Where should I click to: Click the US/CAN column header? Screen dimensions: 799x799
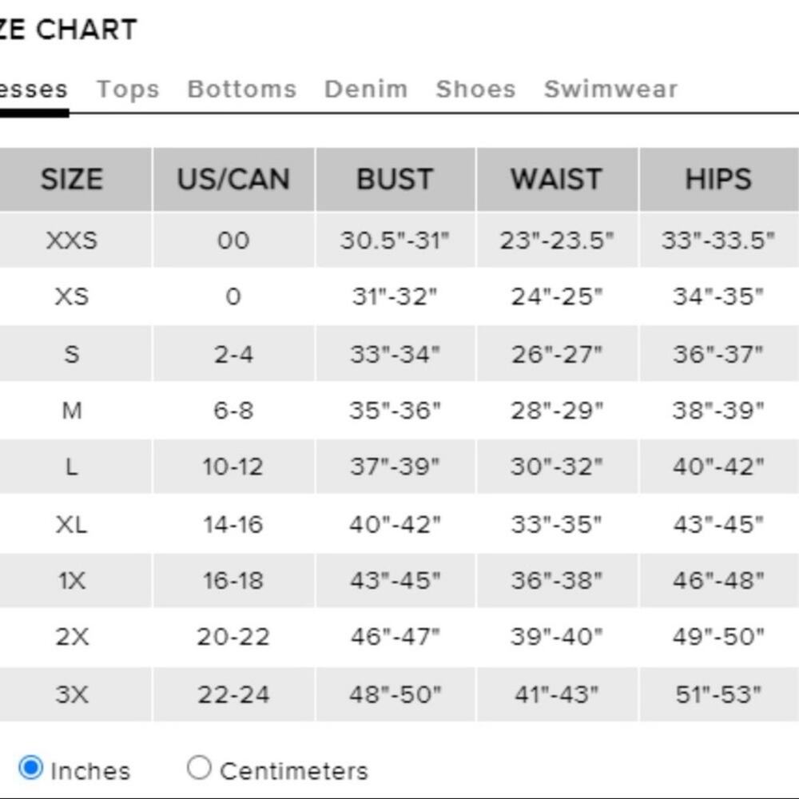pos(234,179)
